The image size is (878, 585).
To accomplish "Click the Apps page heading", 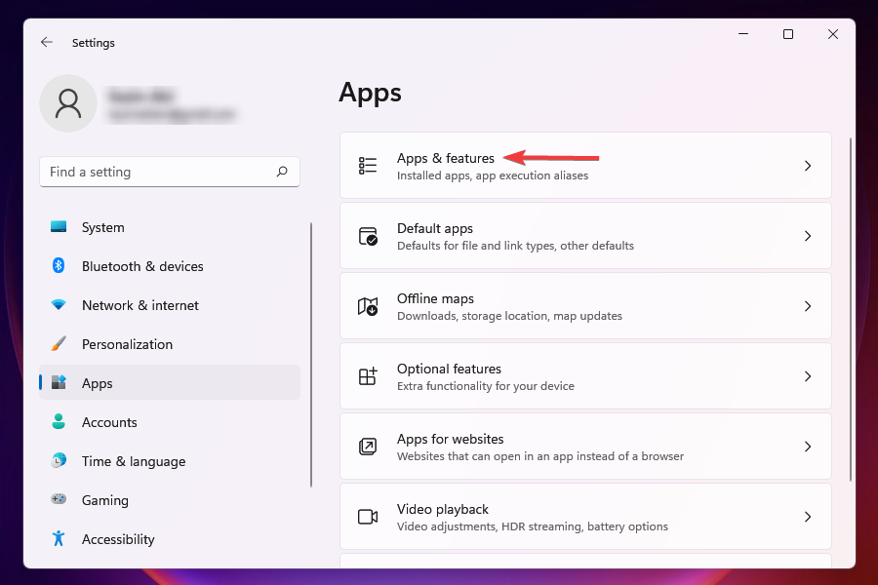I will click(370, 93).
